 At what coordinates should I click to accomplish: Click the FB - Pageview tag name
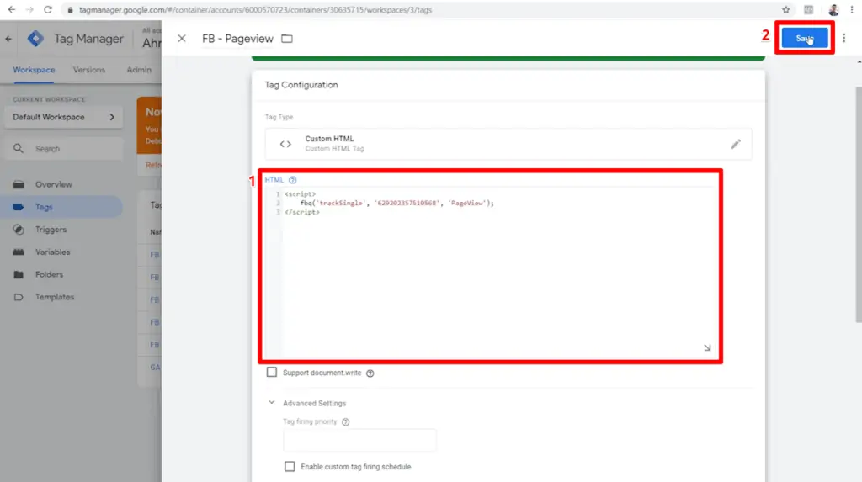click(x=237, y=39)
